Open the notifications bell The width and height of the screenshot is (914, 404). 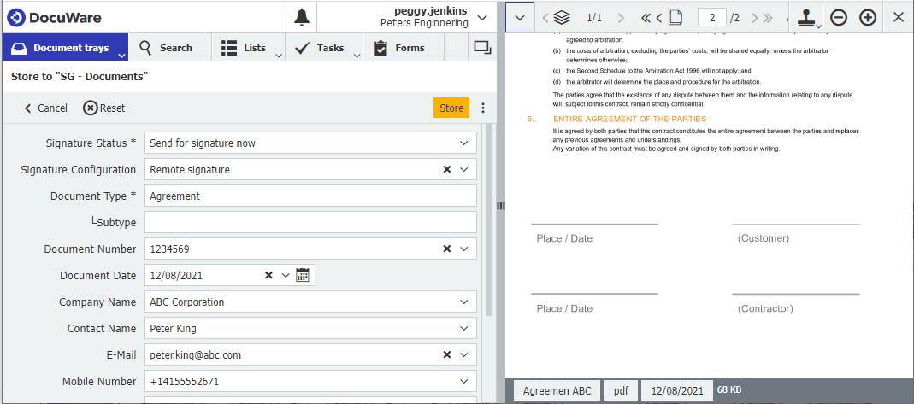point(301,17)
